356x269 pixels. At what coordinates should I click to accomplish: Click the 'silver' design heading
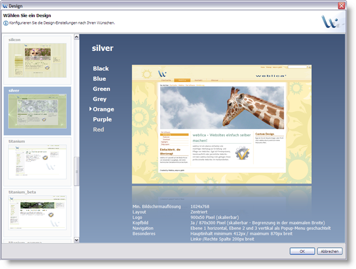[102, 48]
